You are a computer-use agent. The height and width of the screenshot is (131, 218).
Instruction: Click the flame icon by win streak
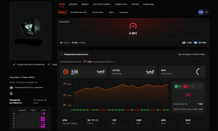200,109
